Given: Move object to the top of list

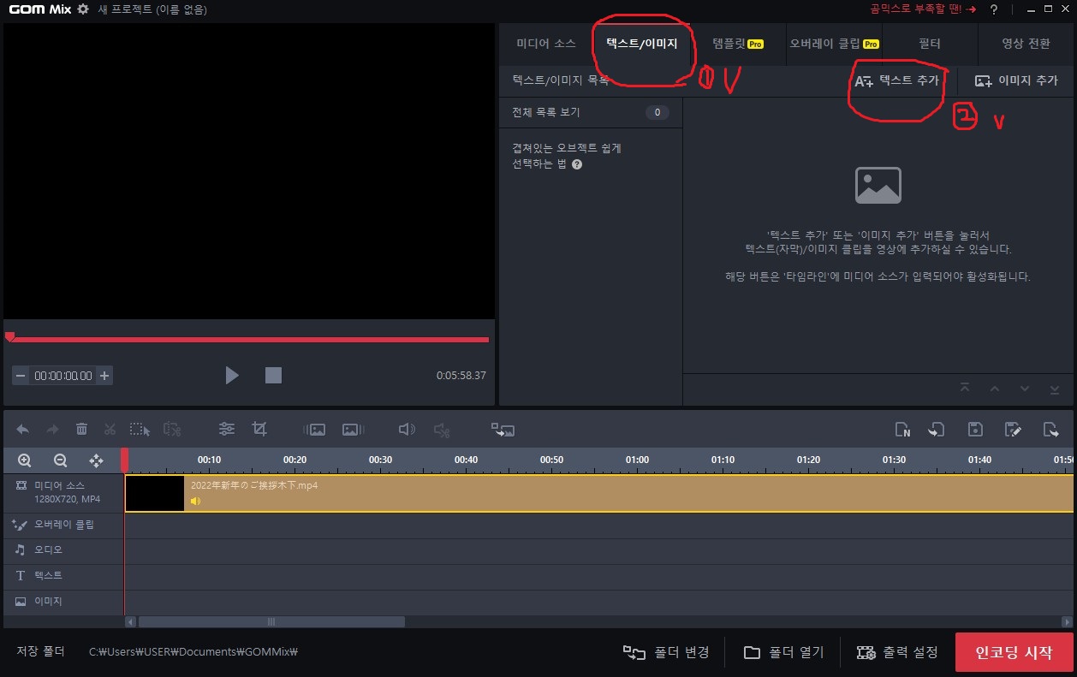Looking at the screenshot, I should coord(965,389).
